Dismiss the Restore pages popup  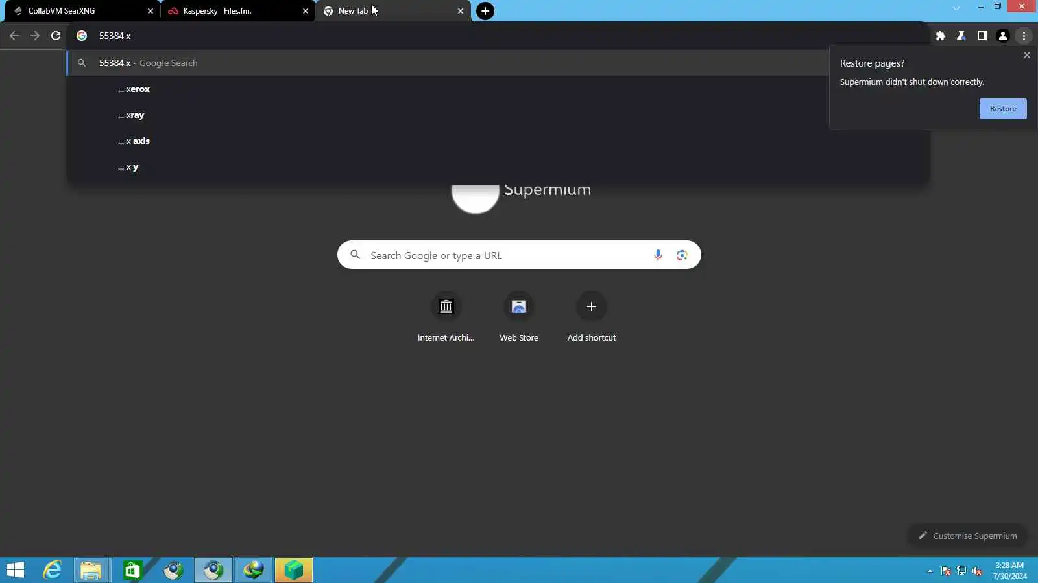(1026, 55)
